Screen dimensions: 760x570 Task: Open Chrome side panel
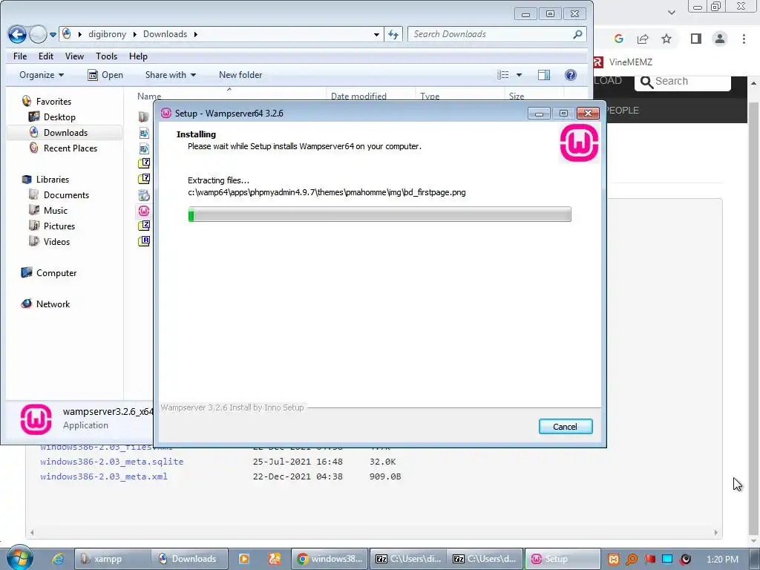pyautogui.click(x=695, y=39)
